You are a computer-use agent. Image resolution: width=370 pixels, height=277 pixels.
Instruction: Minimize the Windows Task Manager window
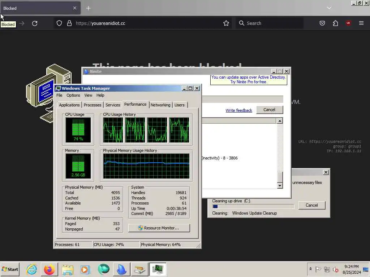(x=184, y=88)
